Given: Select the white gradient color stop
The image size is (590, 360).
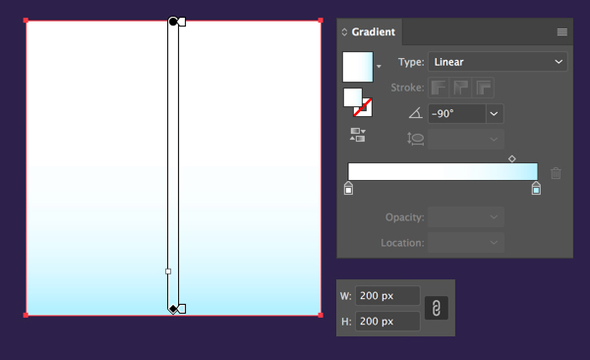Looking at the screenshot, I should (348, 188).
